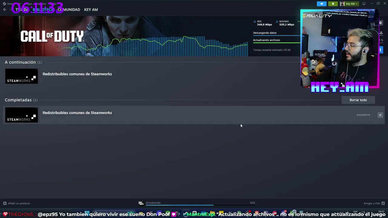The height and width of the screenshot is (218, 388).
Task: Click the Actualizando archivos progress bar
Action: point(276,43)
